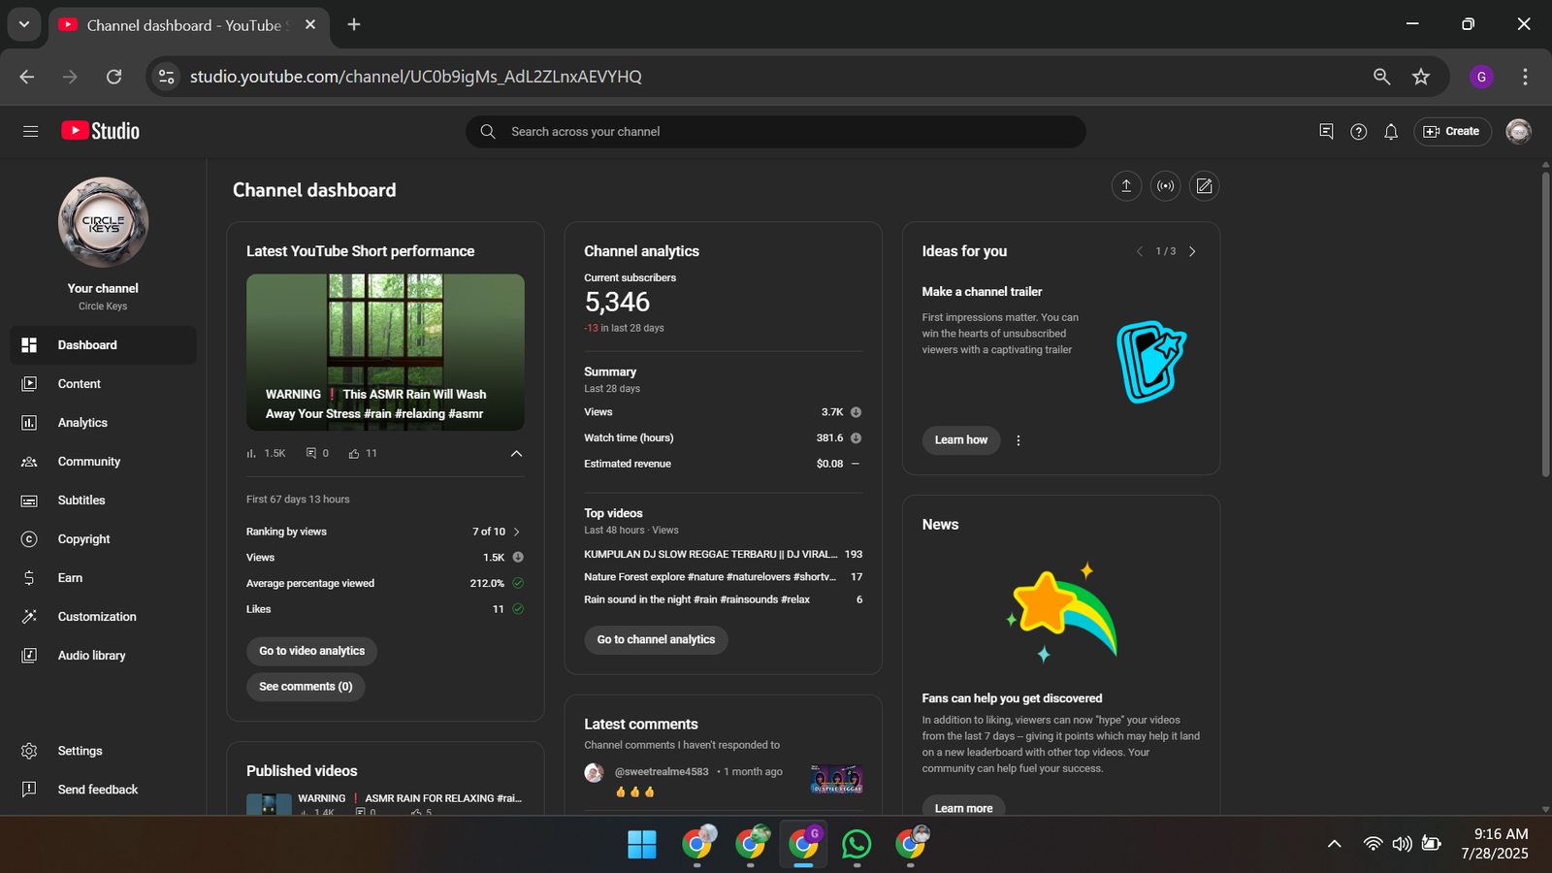Click info icon beside Watch time 381.6
This screenshot has height=873, width=1552.
point(856,438)
